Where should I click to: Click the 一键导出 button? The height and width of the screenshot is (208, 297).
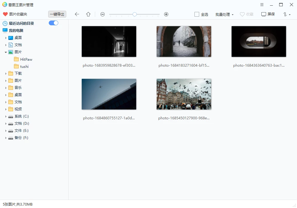(57, 14)
